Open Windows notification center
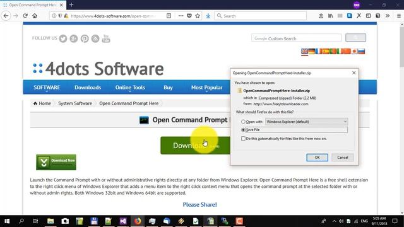404x227 pixels. point(395,221)
